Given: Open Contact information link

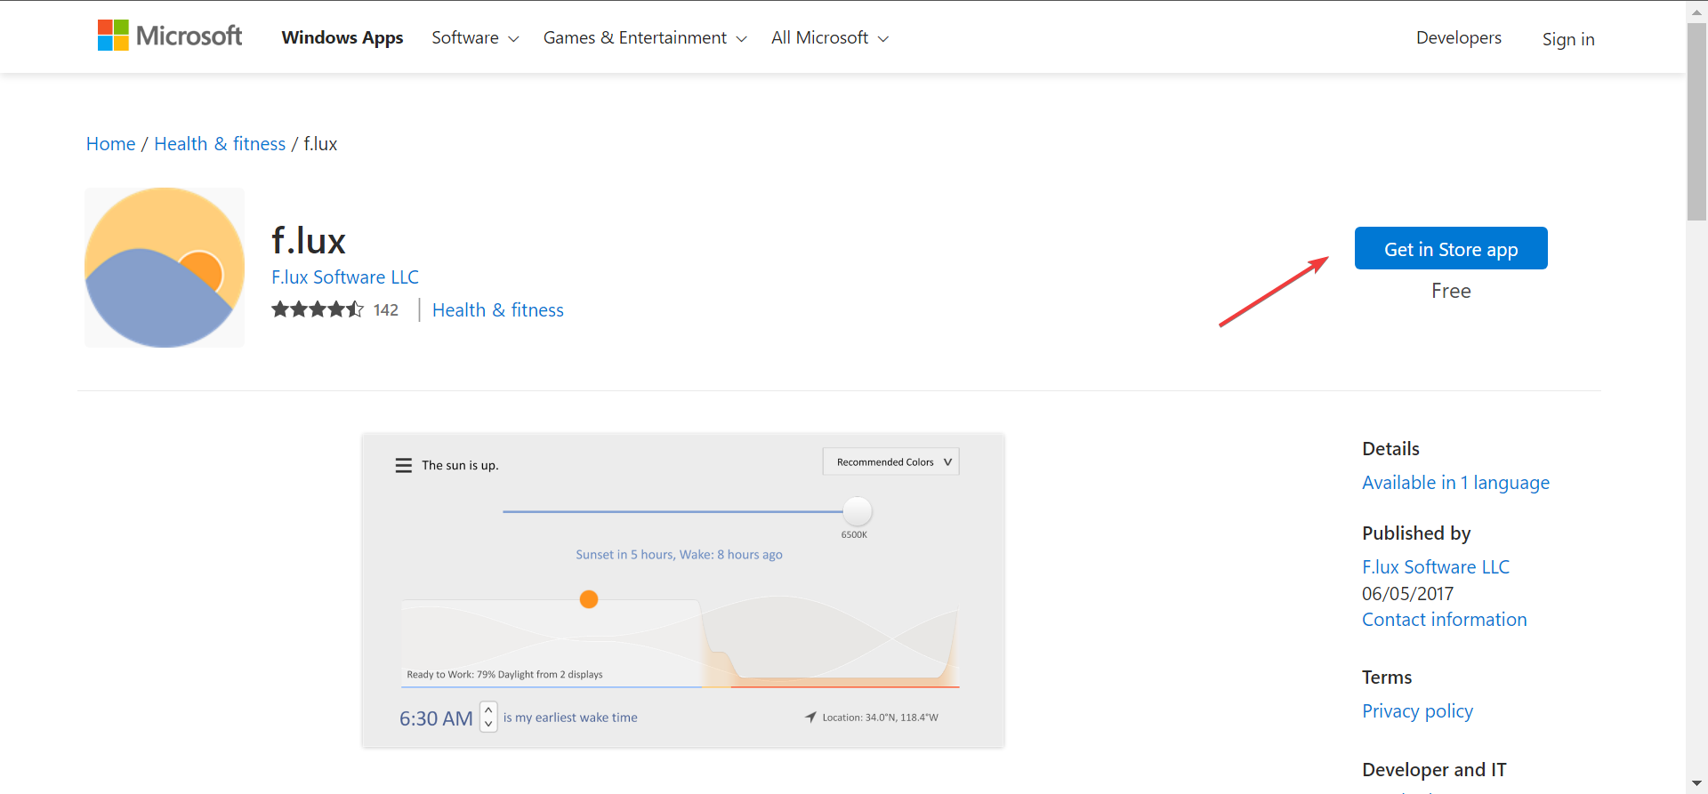Looking at the screenshot, I should point(1445,620).
